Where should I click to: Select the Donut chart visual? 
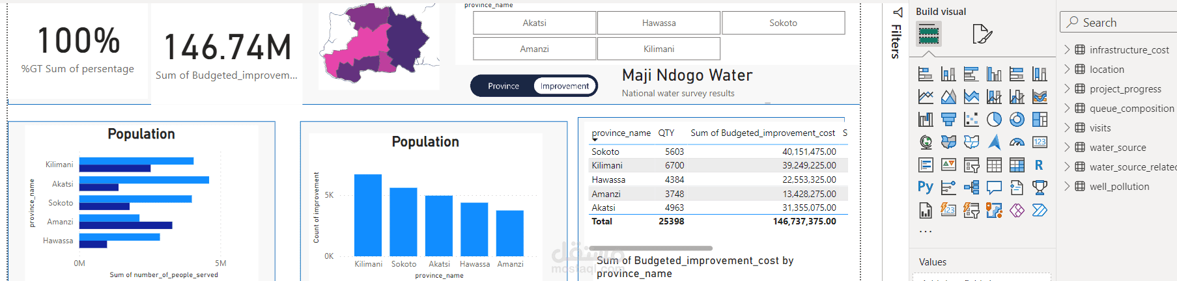tap(1017, 120)
